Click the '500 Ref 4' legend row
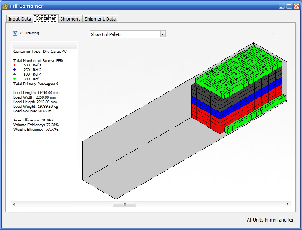This screenshot has height=230, width=302. click(28, 75)
